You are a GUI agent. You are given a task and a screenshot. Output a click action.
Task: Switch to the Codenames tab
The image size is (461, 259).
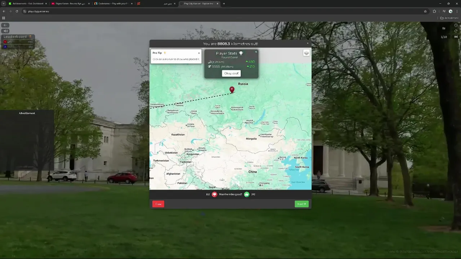coord(113,4)
